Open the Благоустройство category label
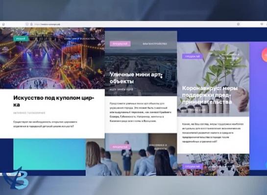Screen dimensions: 267x195 pos(155,44)
